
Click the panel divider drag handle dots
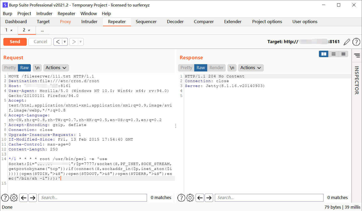click(x=176, y=126)
